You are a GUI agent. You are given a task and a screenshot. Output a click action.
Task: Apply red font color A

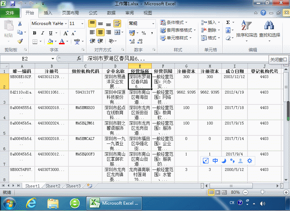62,41
